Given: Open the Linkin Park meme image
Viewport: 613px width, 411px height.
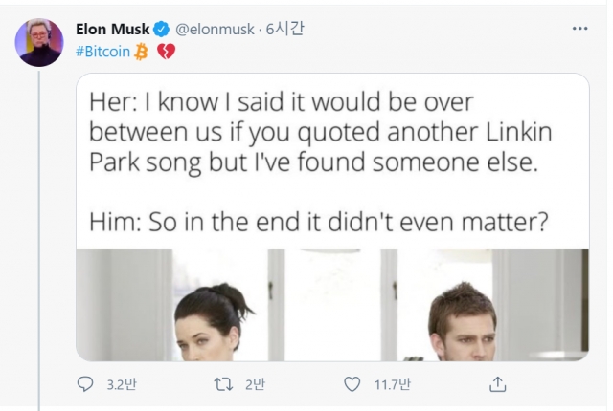Looking at the screenshot, I should pyautogui.click(x=332, y=217).
